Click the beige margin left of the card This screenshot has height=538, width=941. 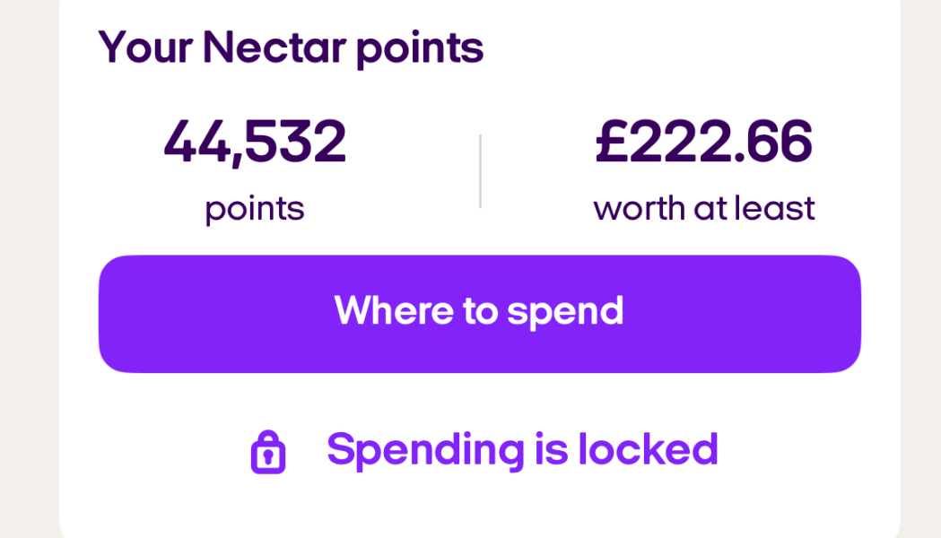[x=29, y=269]
